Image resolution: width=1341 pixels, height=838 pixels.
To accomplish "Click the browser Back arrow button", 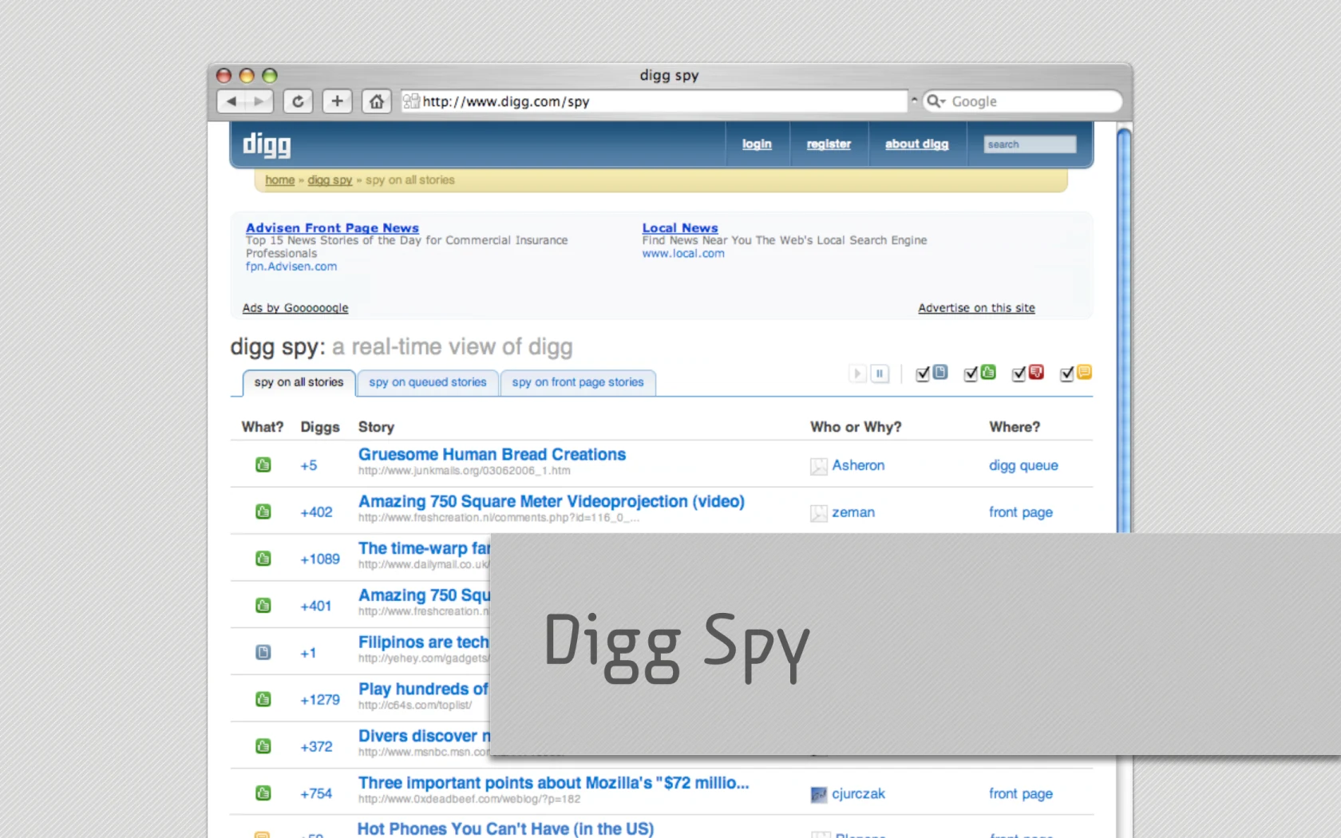I will 231,101.
